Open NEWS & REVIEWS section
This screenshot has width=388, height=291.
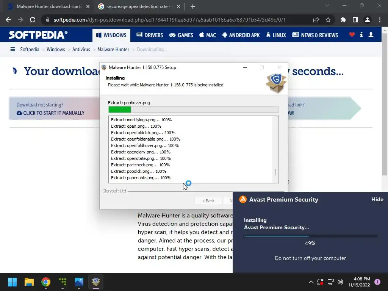point(315,35)
